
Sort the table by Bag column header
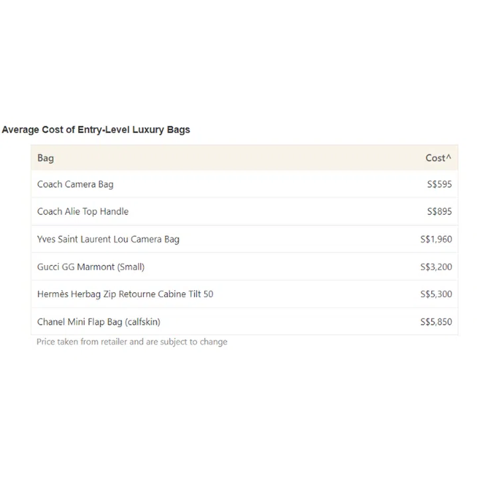click(x=46, y=158)
